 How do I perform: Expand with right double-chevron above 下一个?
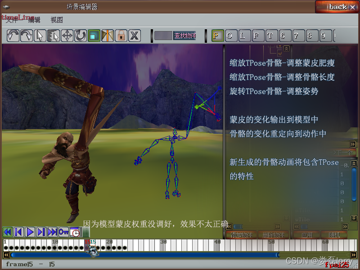[x=353, y=144]
